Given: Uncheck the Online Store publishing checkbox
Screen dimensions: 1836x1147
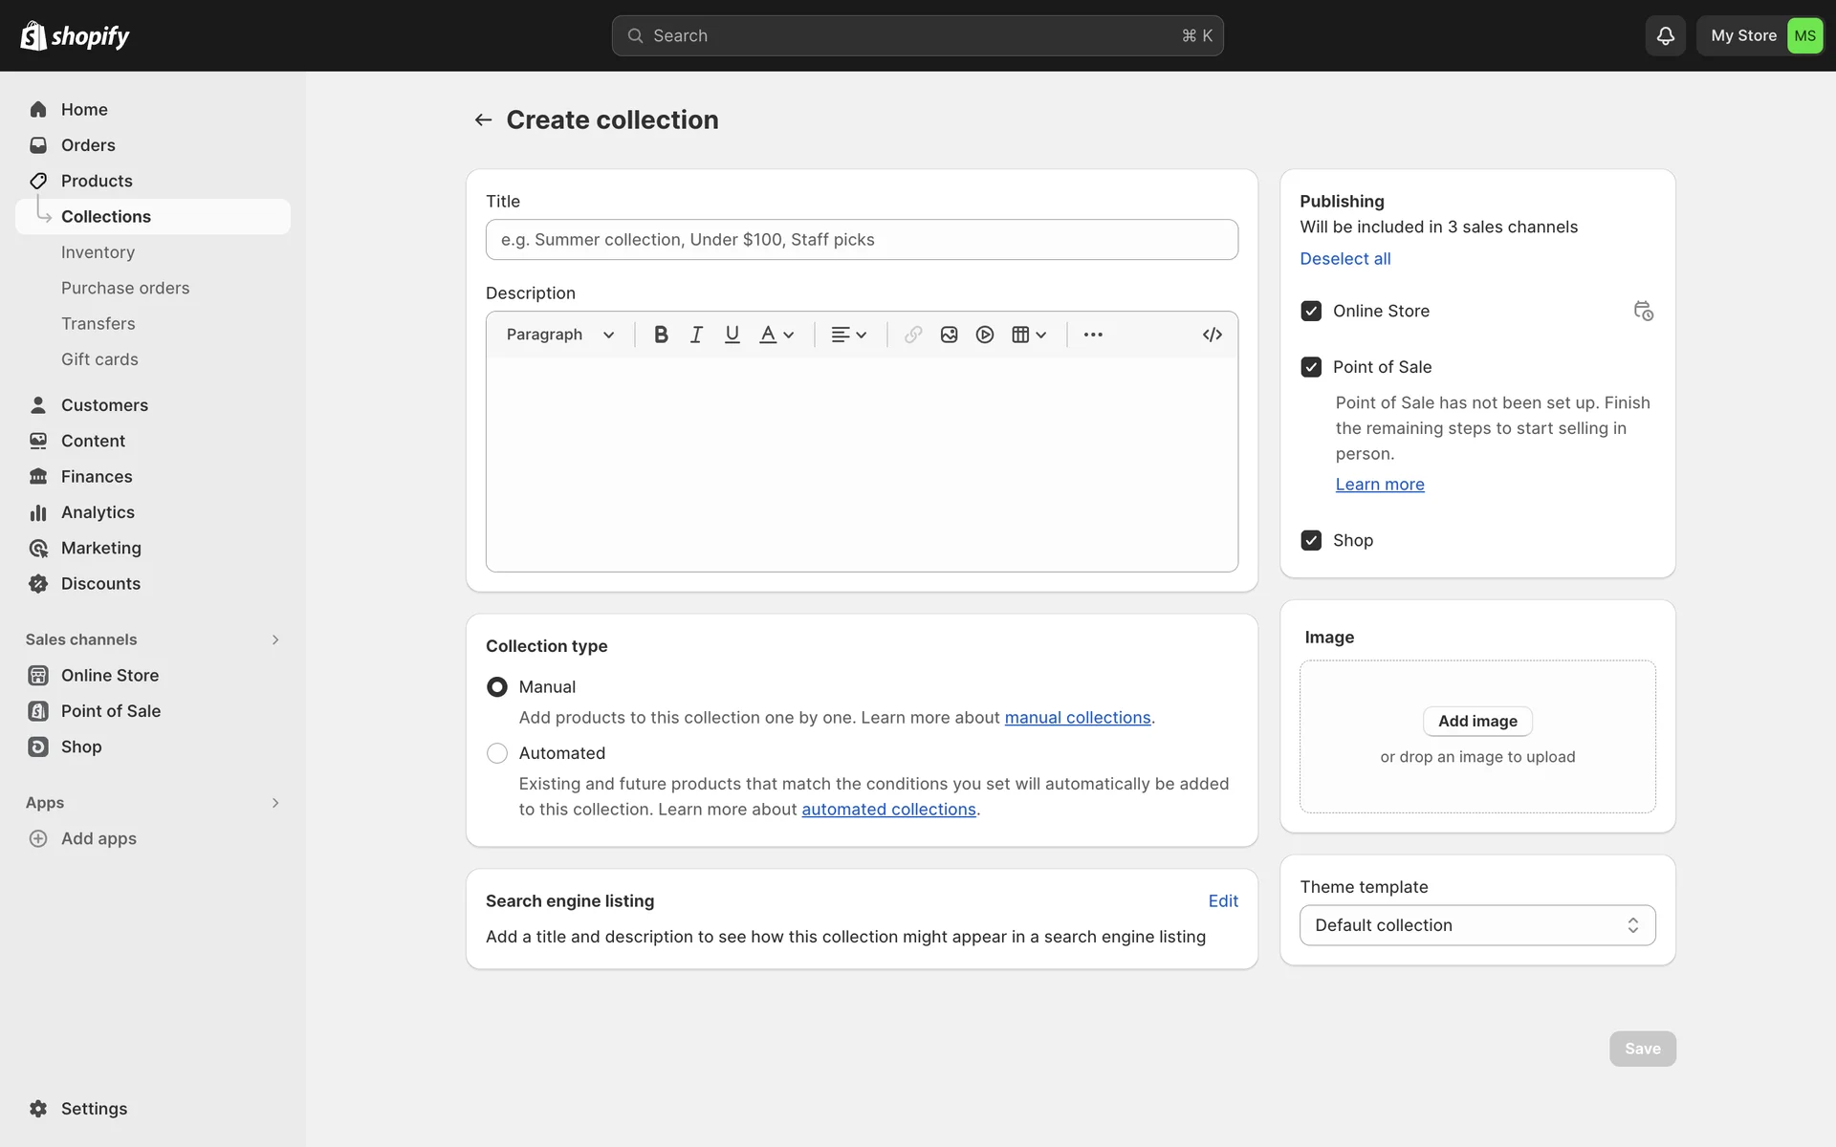Looking at the screenshot, I should coord(1311,311).
